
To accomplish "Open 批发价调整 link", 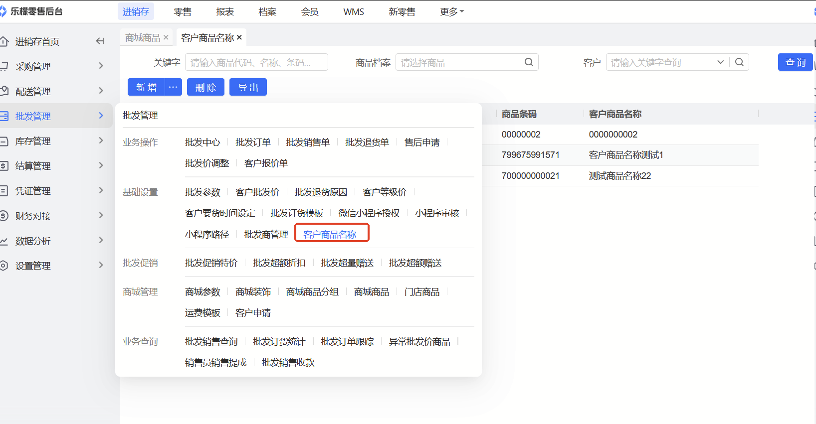I will click(207, 163).
